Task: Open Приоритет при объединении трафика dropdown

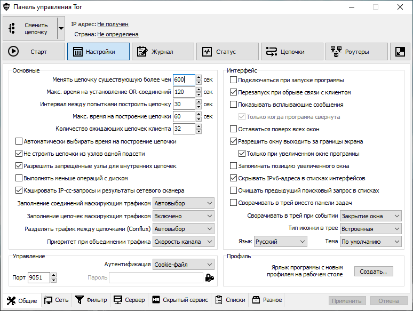Action: click(184, 242)
